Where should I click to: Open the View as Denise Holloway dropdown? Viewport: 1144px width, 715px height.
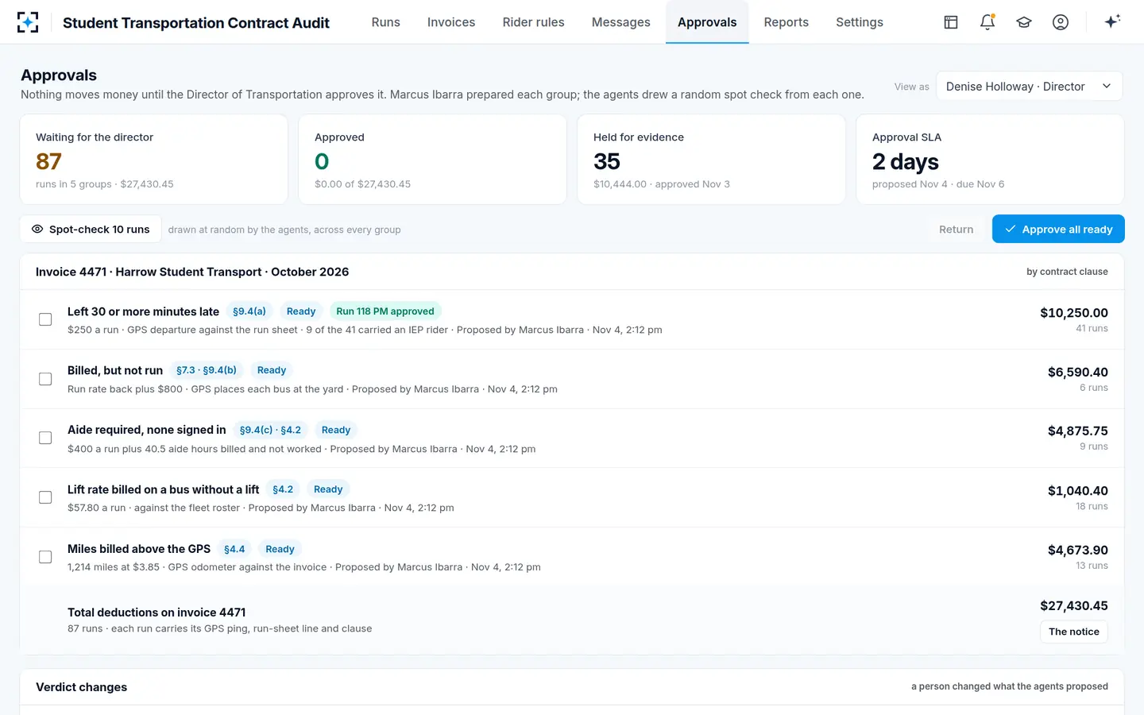[x=1030, y=87]
